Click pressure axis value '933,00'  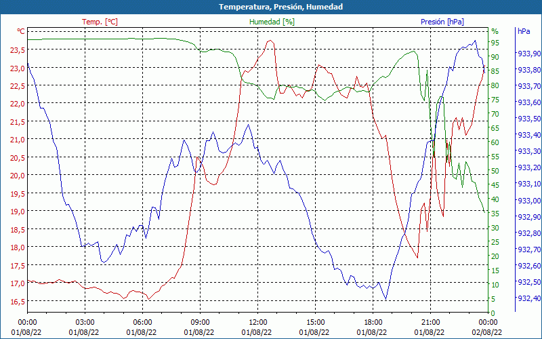pos(529,200)
